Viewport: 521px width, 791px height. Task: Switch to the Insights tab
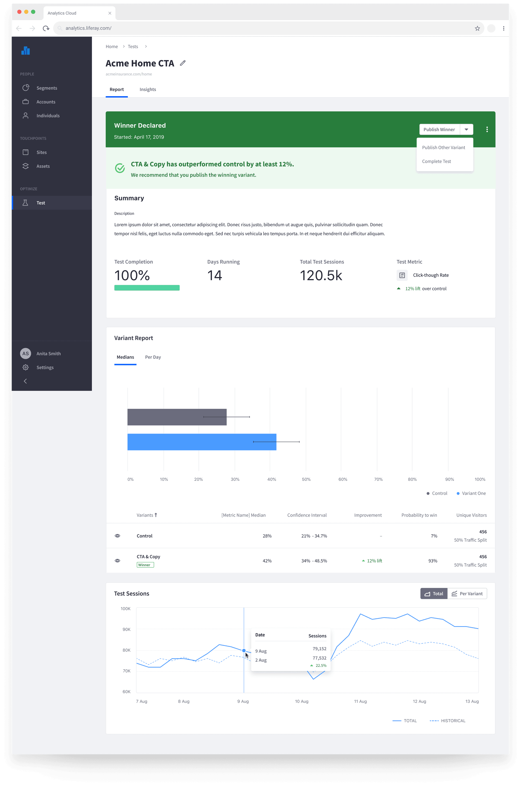click(148, 89)
